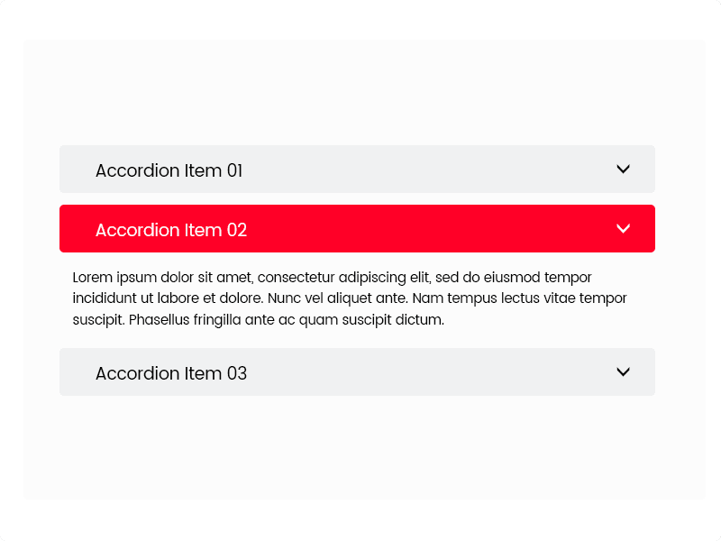
Task: Toggle the first accordion via its down arrow
Action: pos(623,169)
